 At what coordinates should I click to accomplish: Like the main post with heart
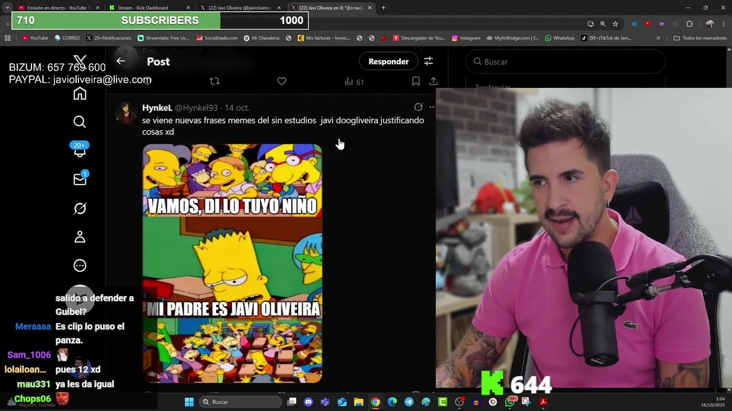pyautogui.click(x=281, y=82)
